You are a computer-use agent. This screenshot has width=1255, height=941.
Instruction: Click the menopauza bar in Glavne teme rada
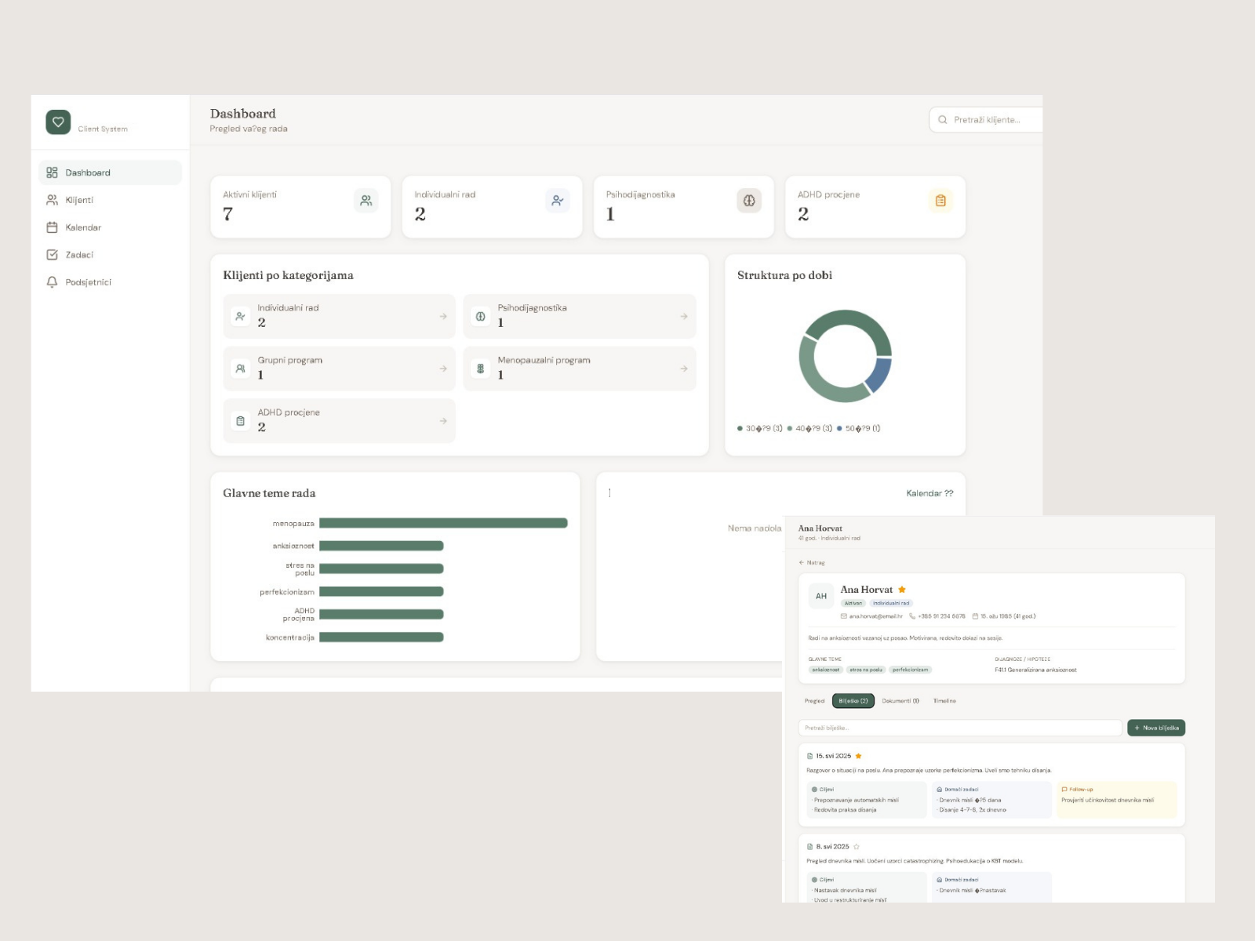(x=443, y=523)
